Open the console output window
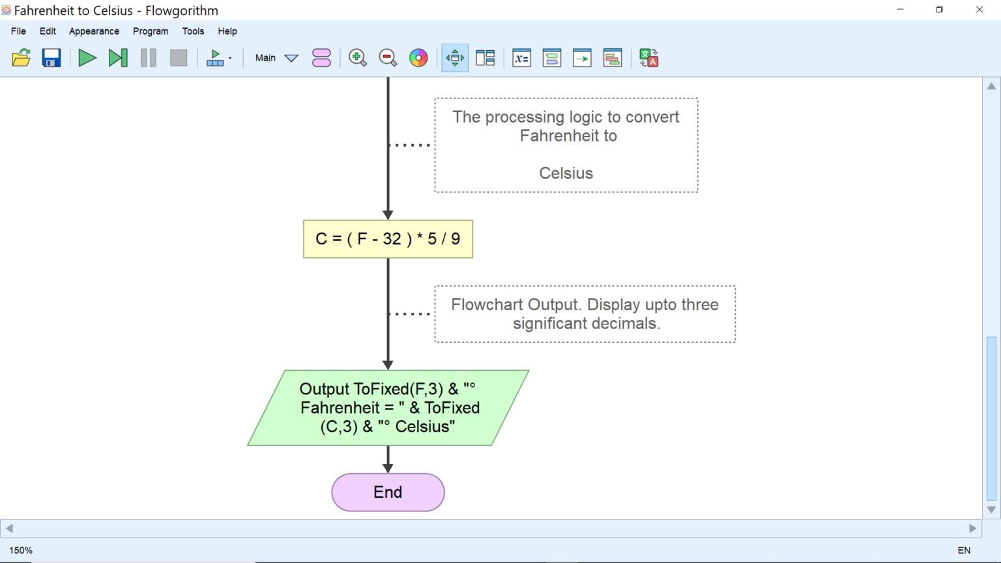This screenshot has height=563, width=1001. point(552,58)
